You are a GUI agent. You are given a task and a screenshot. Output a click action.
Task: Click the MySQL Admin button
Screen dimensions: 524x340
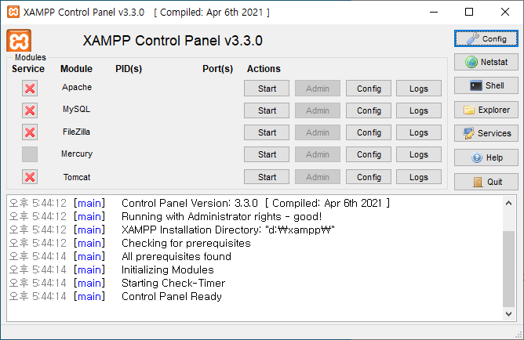(x=318, y=110)
